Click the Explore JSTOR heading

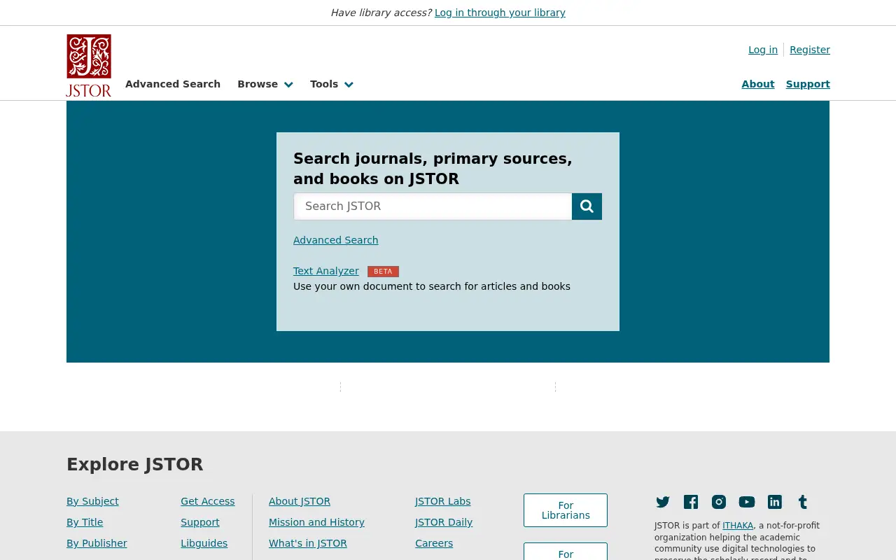click(x=135, y=465)
